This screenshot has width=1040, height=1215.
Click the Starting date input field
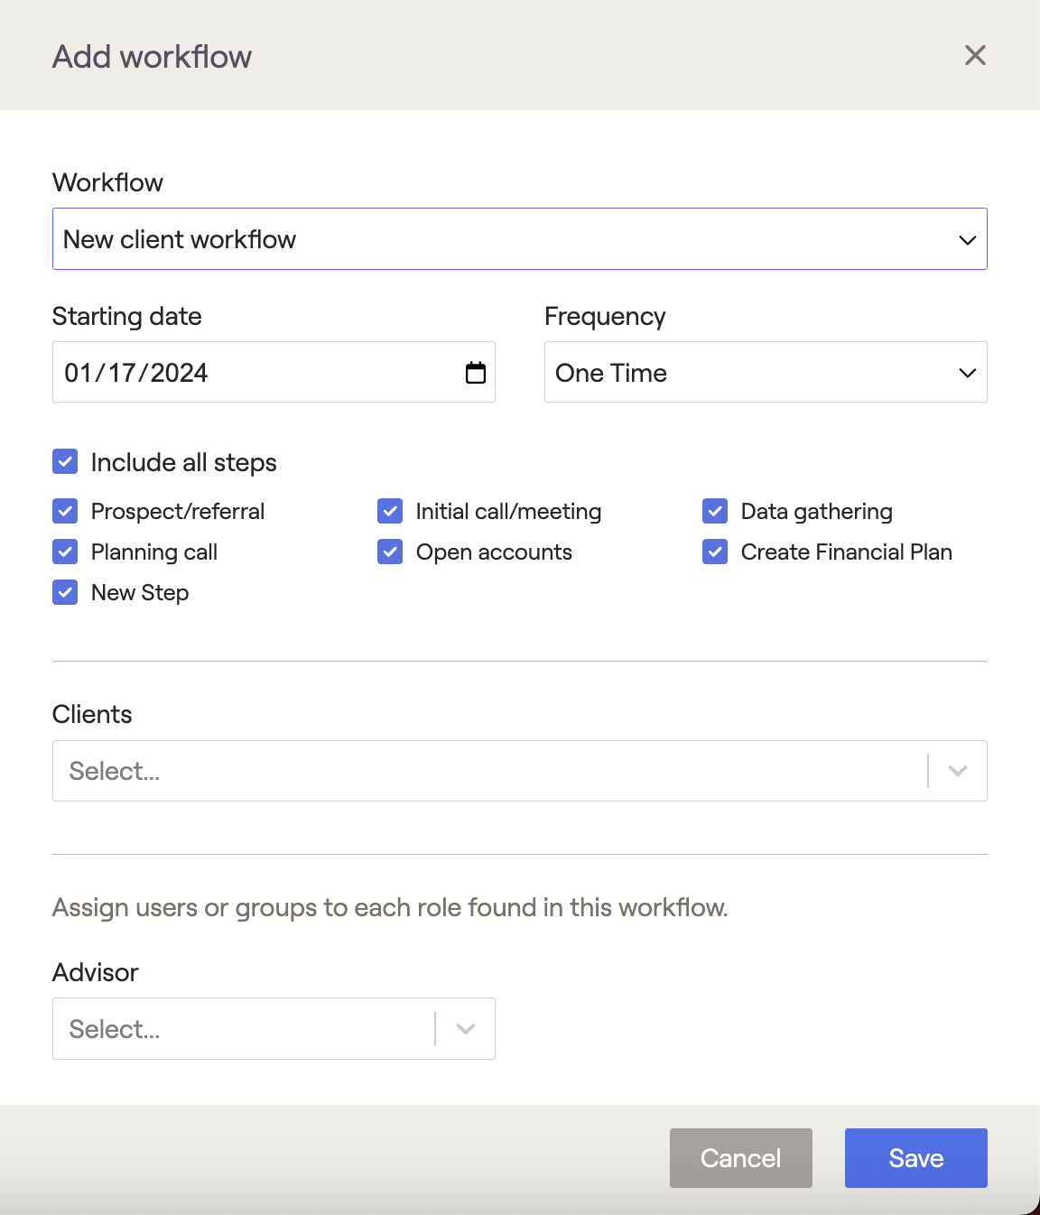tap(274, 372)
